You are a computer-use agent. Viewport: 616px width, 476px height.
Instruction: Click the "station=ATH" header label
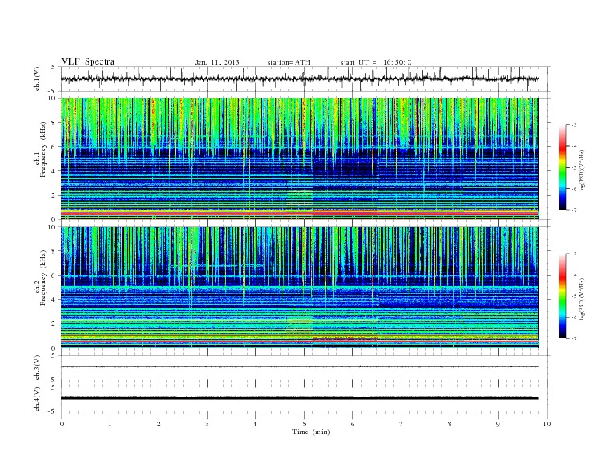coord(289,62)
